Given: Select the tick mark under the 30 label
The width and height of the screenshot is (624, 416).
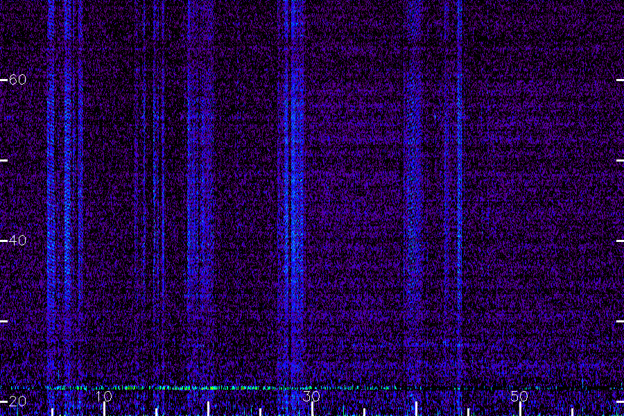Looking at the screenshot, I should 312,409.
